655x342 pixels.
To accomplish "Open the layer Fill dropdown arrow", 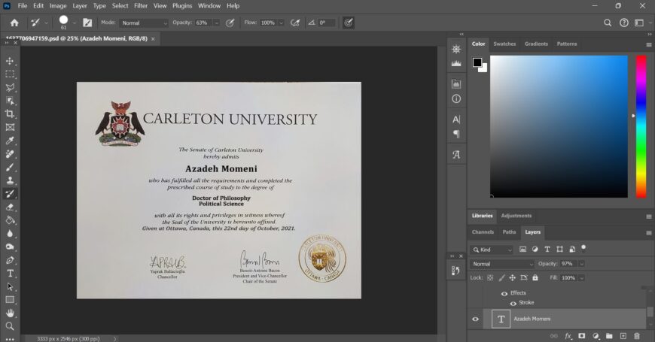I will (x=581, y=278).
